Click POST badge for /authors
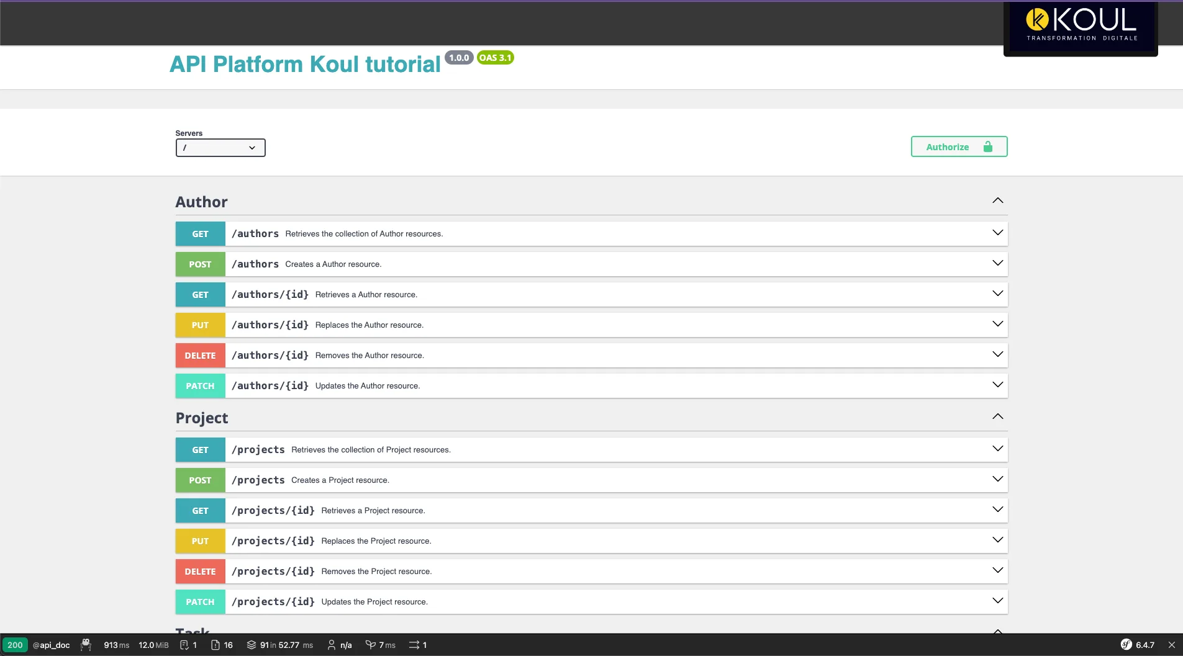1183x656 pixels. click(200, 264)
